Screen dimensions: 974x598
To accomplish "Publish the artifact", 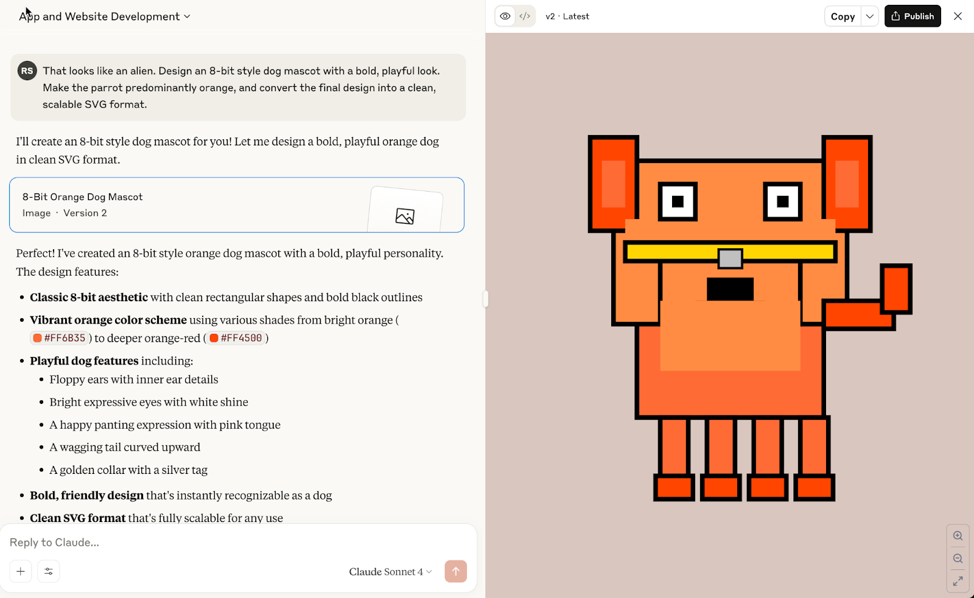I will (x=913, y=16).
